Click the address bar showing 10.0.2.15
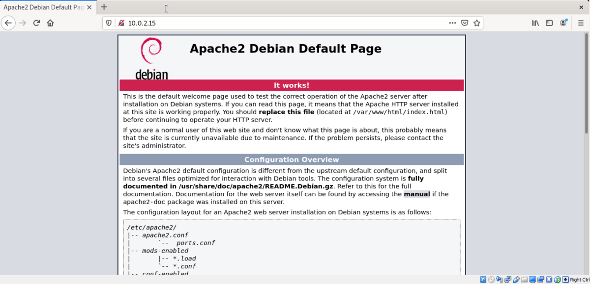Image resolution: width=590 pixels, height=284 pixels. pos(285,23)
